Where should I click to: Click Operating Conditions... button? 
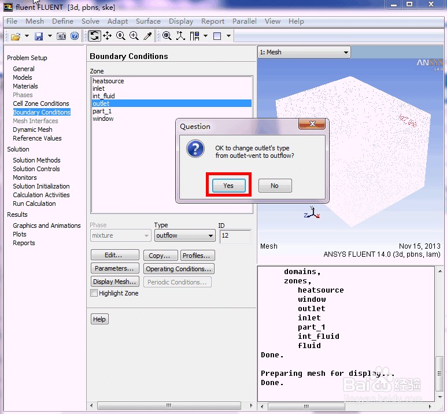(x=179, y=269)
